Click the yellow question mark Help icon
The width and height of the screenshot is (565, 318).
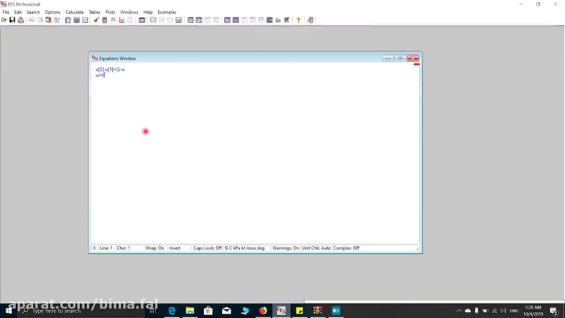coord(298,20)
